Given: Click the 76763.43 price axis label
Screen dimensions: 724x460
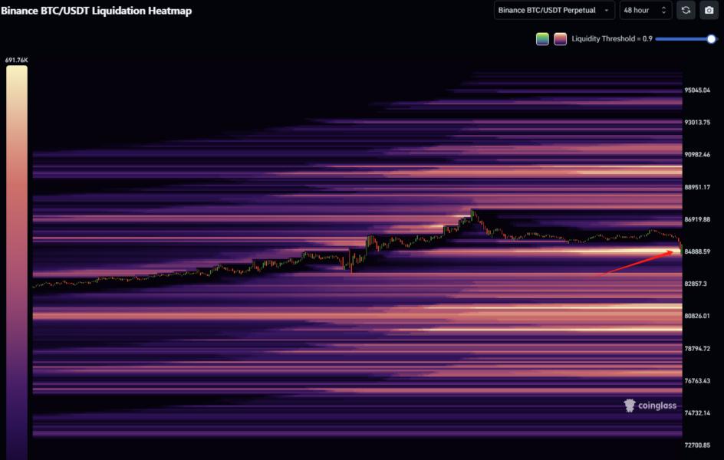Looking at the screenshot, I should [697, 380].
